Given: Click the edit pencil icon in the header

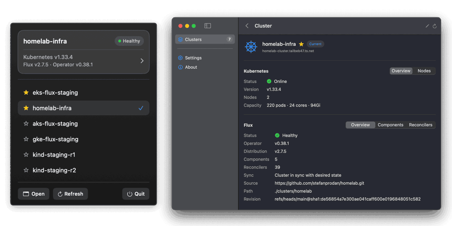Looking at the screenshot, I should (x=427, y=26).
